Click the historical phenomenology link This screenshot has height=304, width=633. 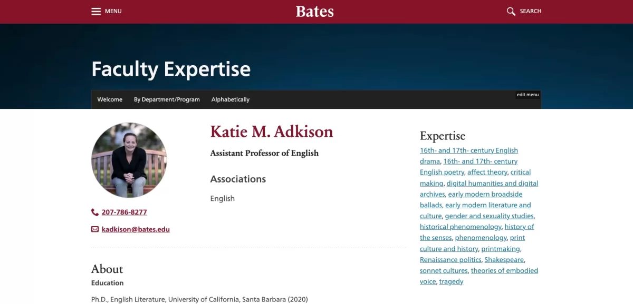(x=459, y=227)
